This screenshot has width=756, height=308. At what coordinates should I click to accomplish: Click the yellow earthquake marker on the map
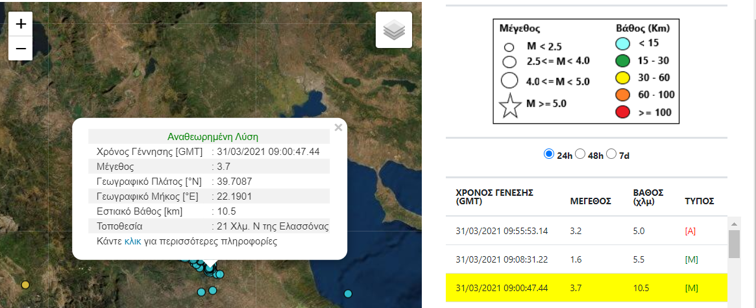pos(25,285)
